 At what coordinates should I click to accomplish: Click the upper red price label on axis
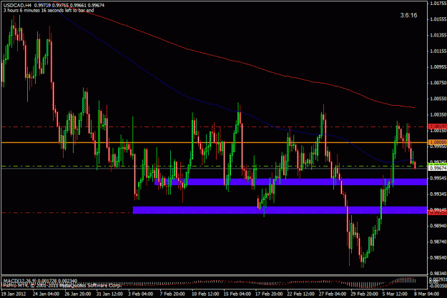[438, 126]
